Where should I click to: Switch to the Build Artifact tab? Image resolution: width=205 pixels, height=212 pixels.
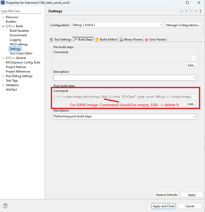pos(106,40)
